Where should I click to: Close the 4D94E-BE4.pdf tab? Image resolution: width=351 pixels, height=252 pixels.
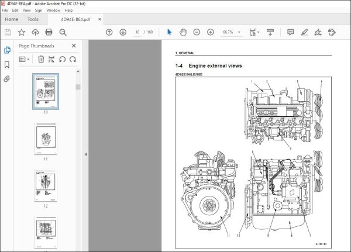tap(99, 19)
